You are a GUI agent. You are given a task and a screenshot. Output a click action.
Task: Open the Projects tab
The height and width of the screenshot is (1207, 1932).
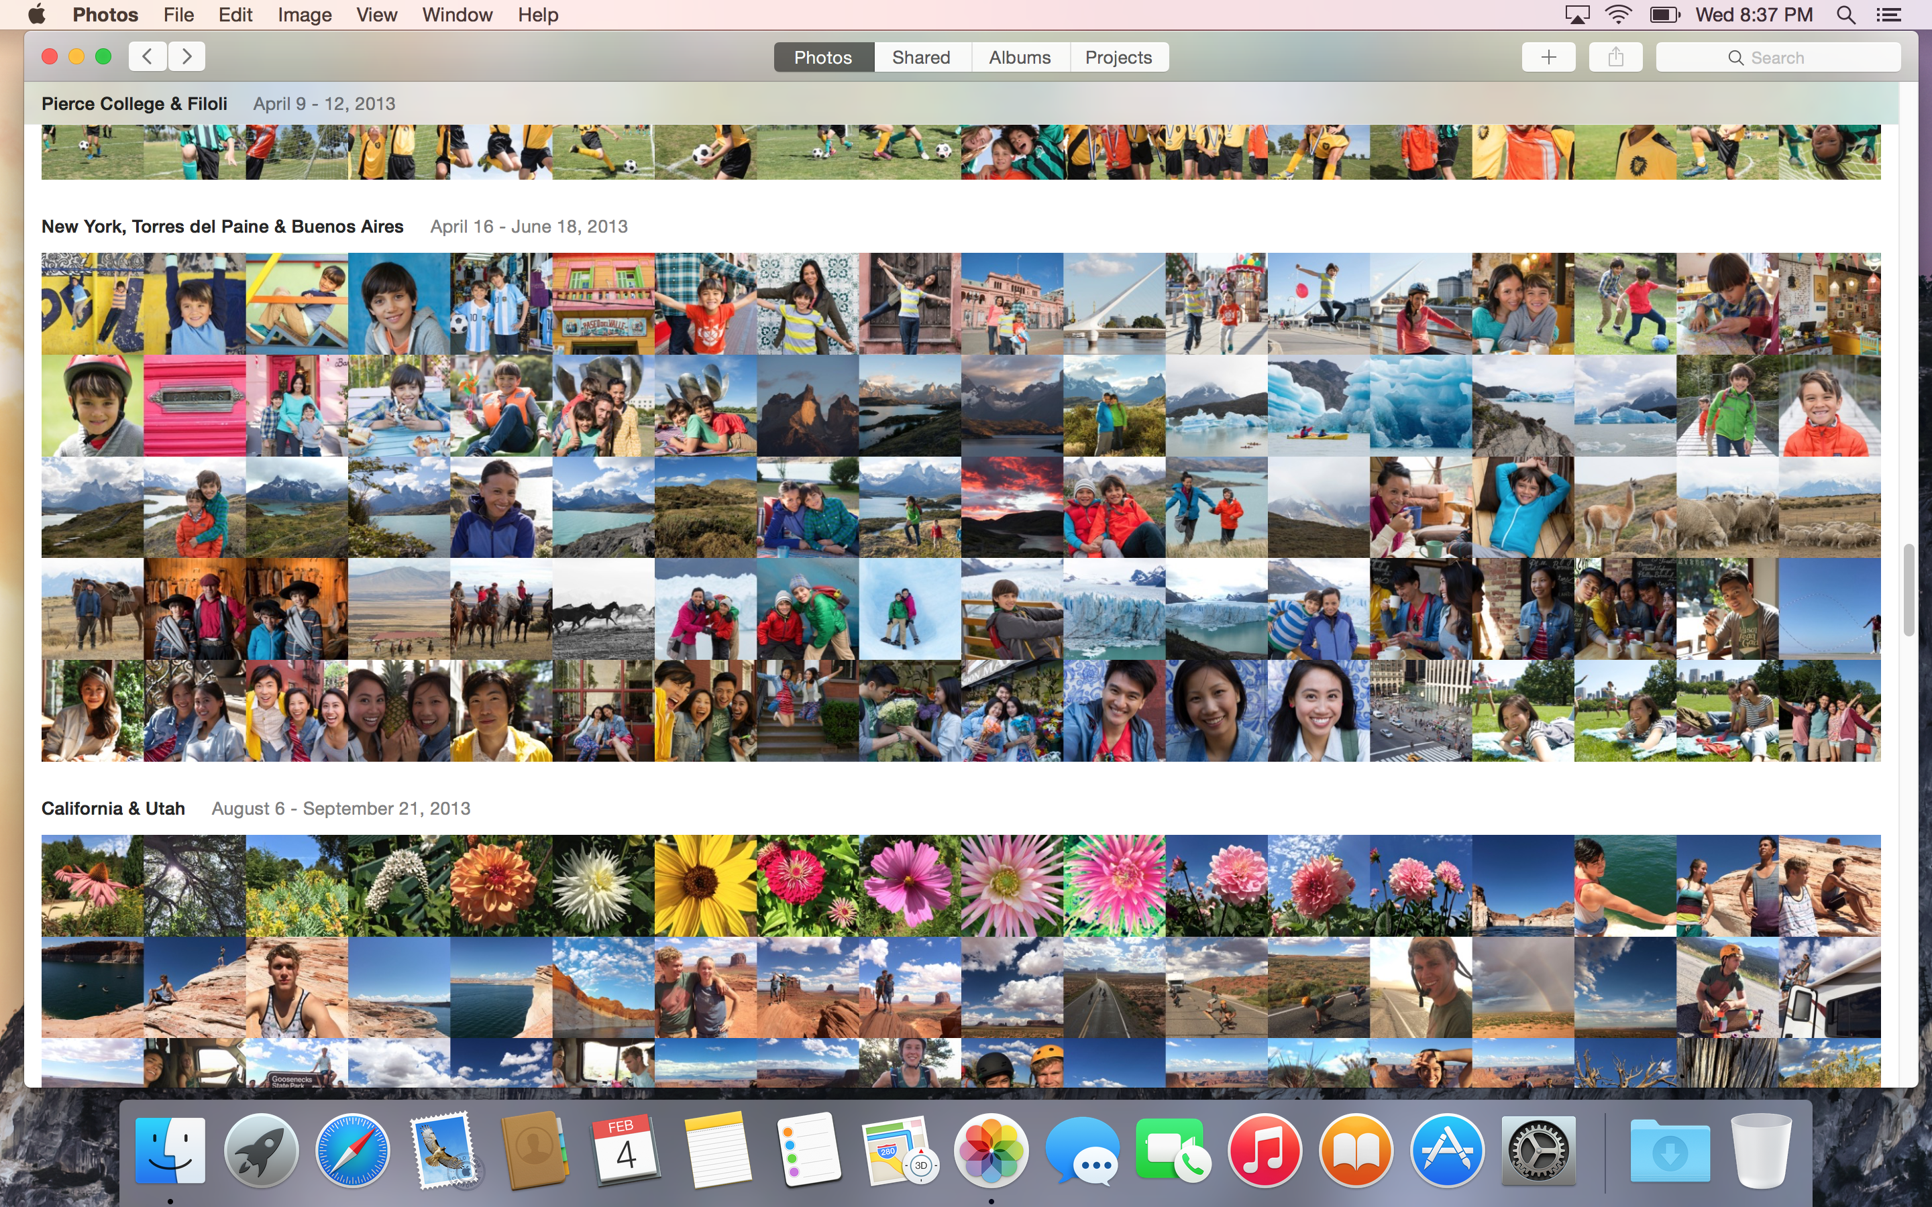[1118, 58]
